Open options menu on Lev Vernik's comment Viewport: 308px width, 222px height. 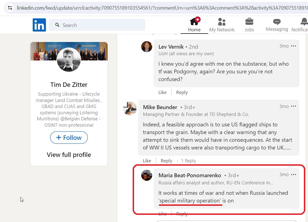(x=293, y=46)
